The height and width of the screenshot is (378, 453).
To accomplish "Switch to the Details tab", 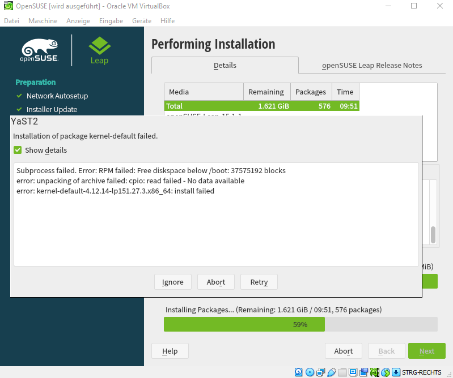I will (x=225, y=66).
